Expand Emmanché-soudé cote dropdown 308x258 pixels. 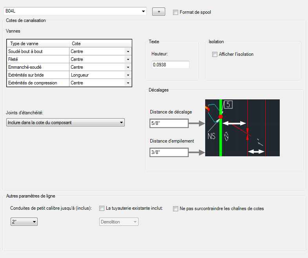128,67
